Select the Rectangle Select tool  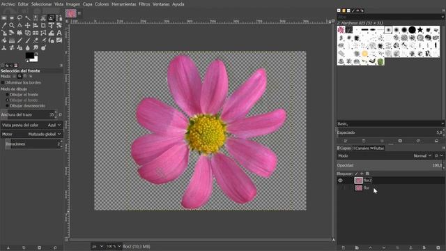(4, 18)
